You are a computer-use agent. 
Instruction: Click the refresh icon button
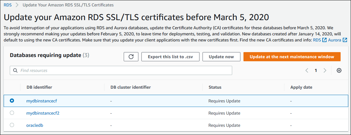pyautogui.click(x=131, y=57)
